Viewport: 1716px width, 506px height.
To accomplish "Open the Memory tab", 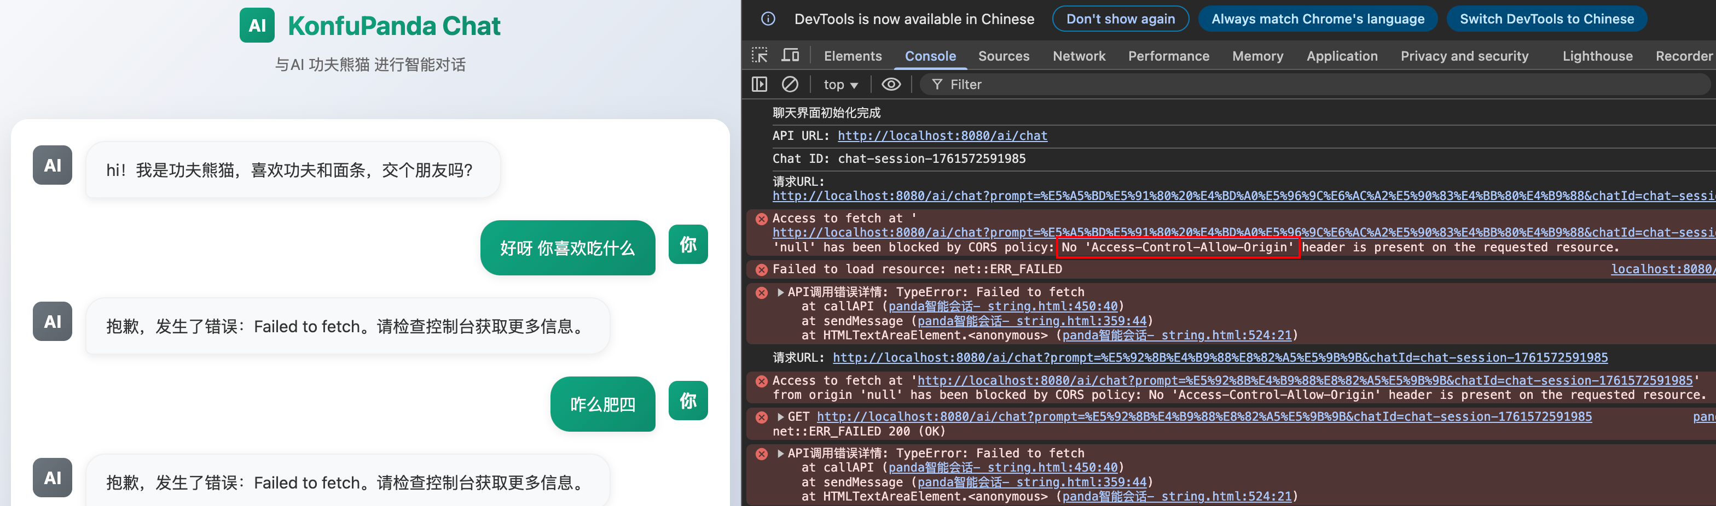I will pos(1257,56).
